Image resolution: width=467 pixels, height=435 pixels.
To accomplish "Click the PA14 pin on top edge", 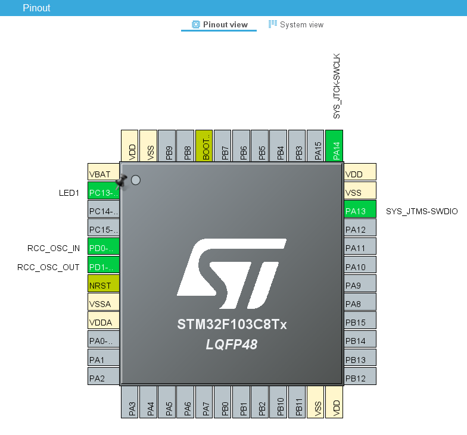I will coord(334,146).
